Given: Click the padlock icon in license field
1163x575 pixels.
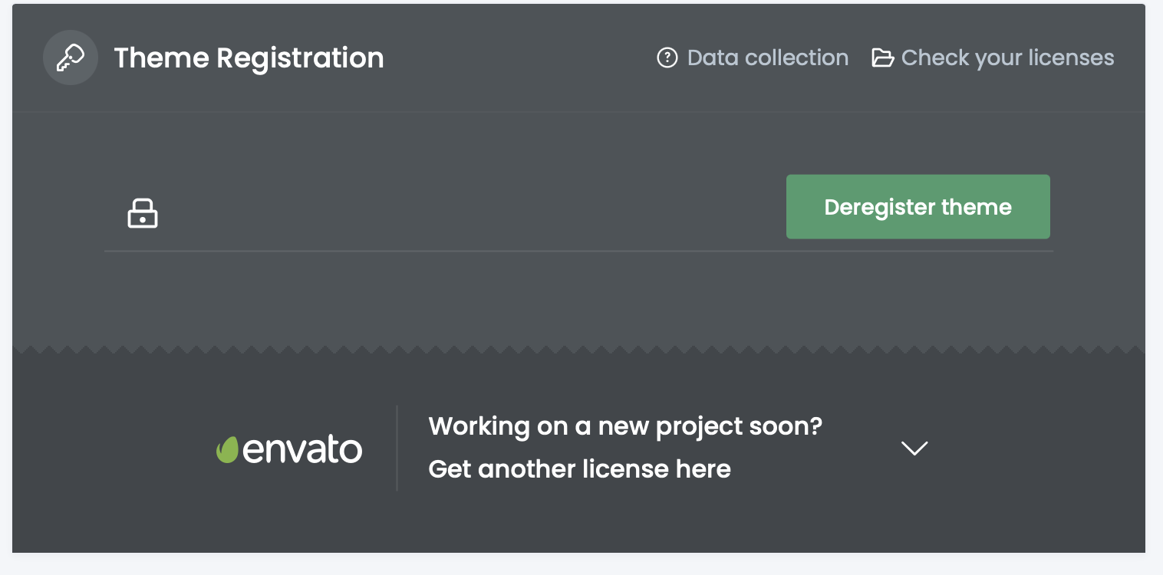Looking at the screenshot, I should 143,213.
